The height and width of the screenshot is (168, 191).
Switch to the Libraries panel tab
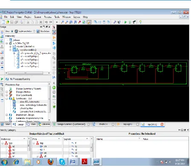[x=44, y=124]
